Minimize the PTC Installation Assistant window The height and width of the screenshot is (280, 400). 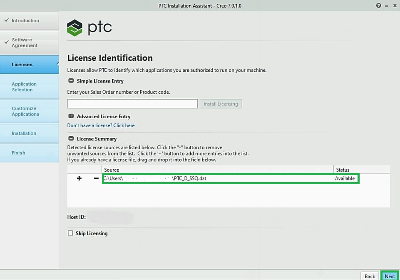(387, 5)
